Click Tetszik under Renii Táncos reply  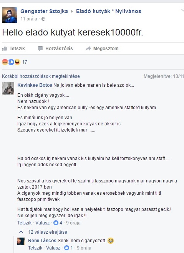35,248
